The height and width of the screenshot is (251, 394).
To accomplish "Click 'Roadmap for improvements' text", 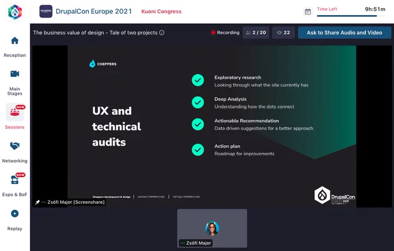I will (x=245, y=154).
